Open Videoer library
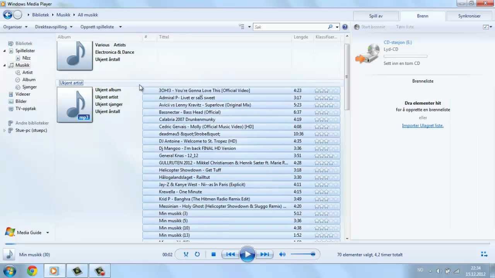The height and width of the screenshot is (278, 495). (x=23, y=94)
